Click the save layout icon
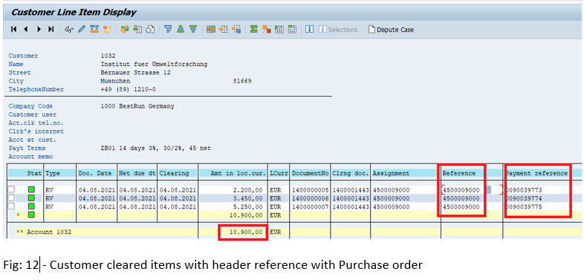 point(236,30)
